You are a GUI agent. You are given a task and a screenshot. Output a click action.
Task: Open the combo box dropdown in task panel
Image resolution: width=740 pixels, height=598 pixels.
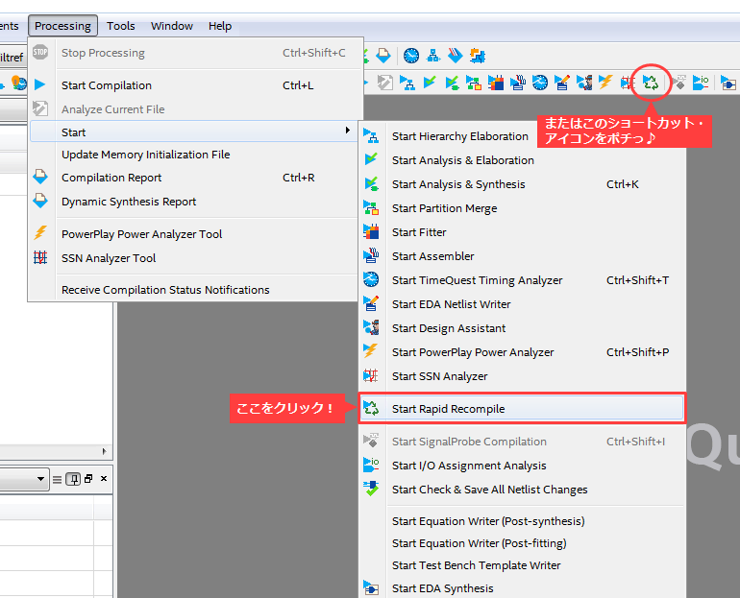click(x=41, y=479)
